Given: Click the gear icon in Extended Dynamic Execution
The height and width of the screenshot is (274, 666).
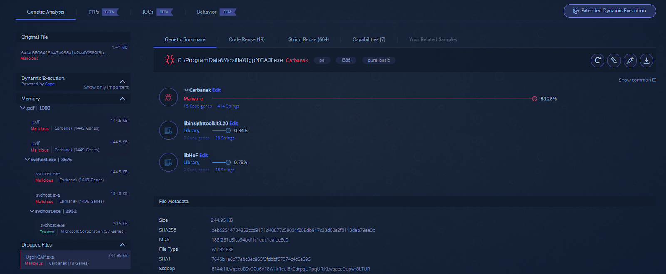Looking at the screenshot, I should (576, 11).
